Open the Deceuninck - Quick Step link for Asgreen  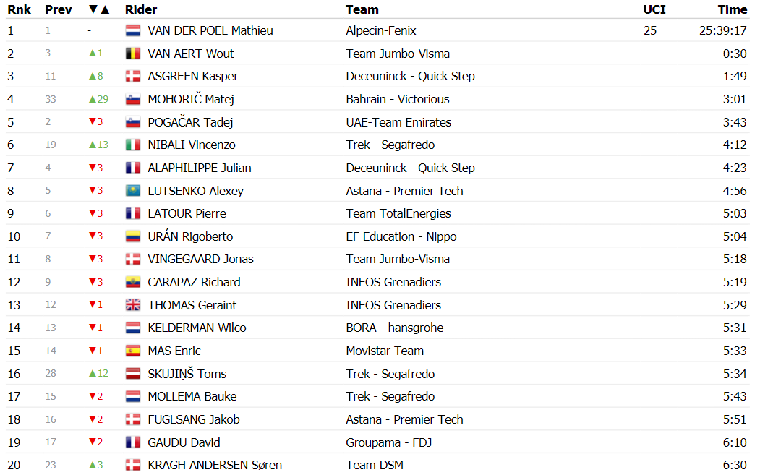point(411,76)
